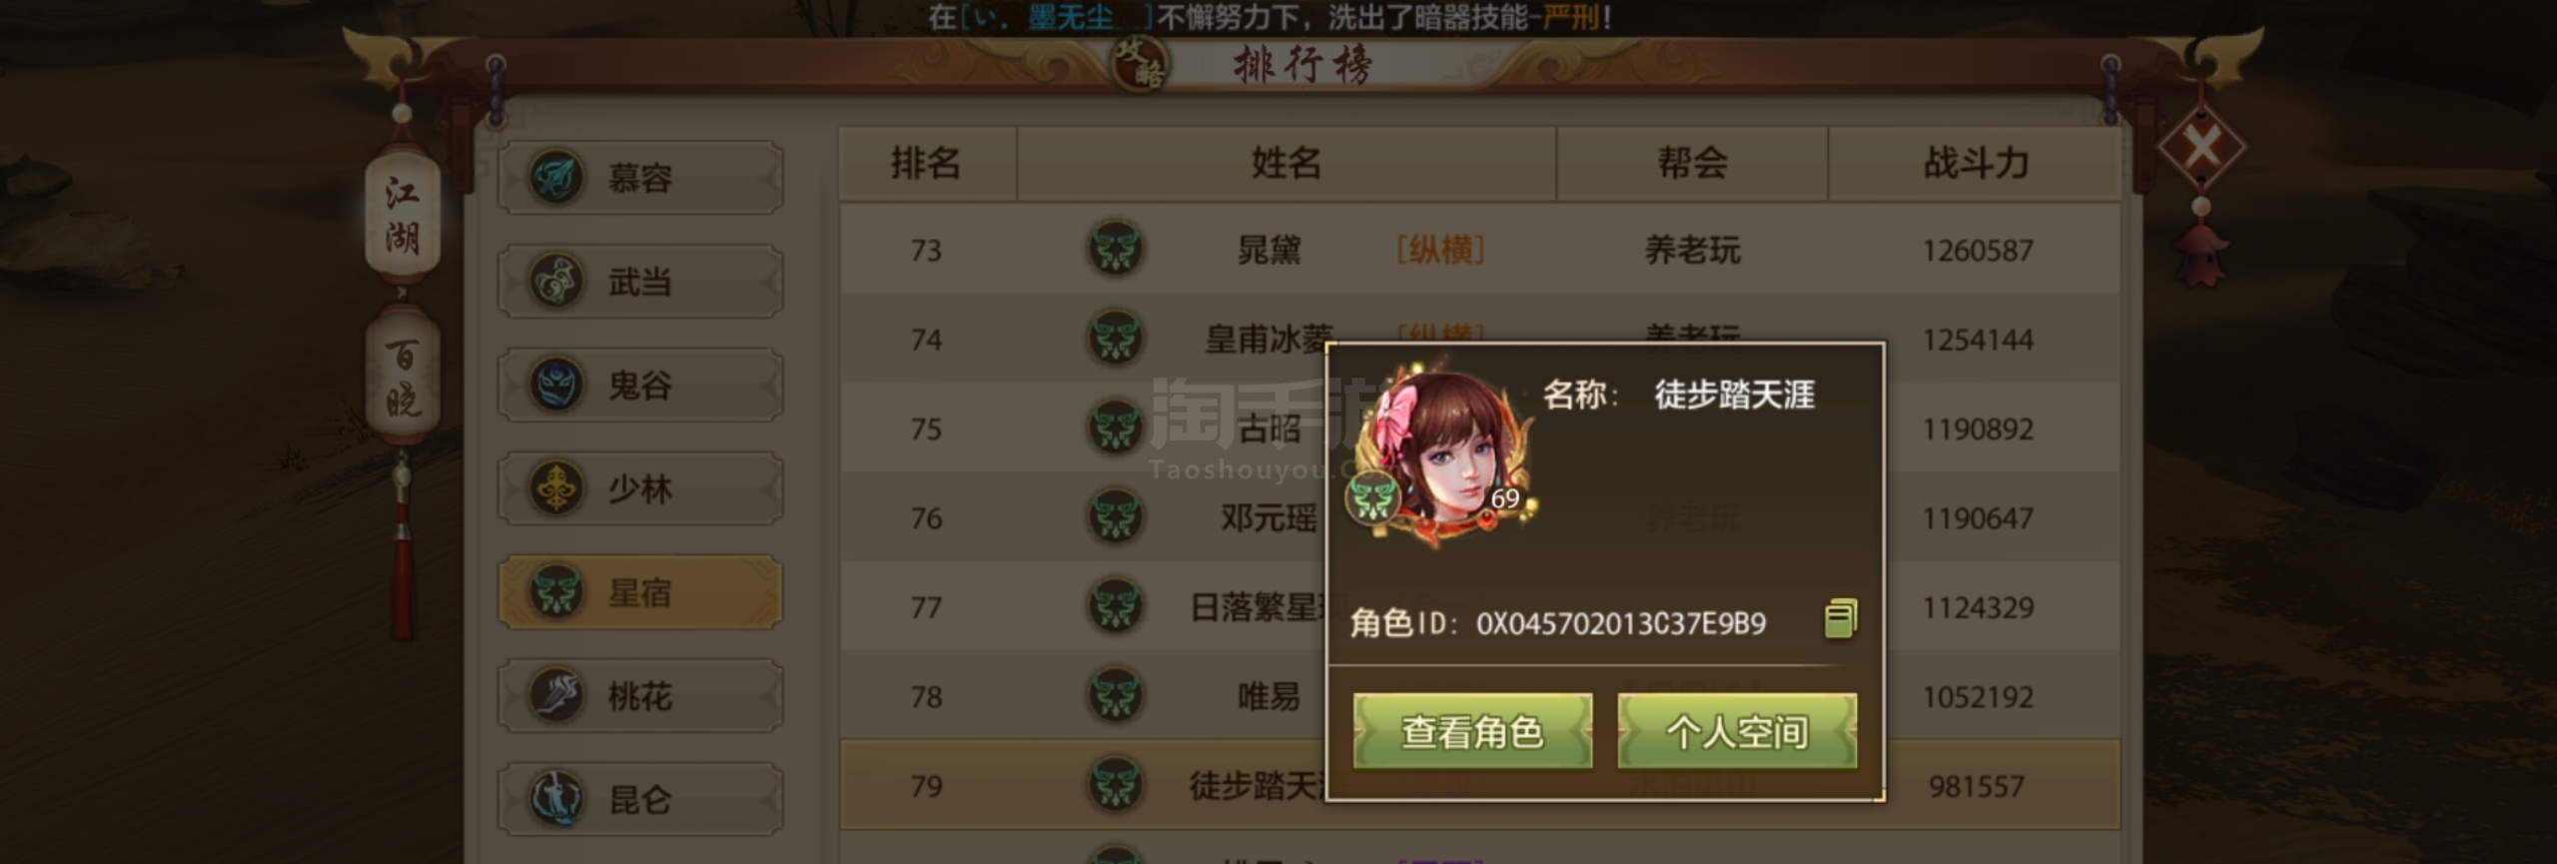This screenshot has width=2557, height=864.
Task: Select the 鬼谷 sect ranking
Action: click(640, 385)
